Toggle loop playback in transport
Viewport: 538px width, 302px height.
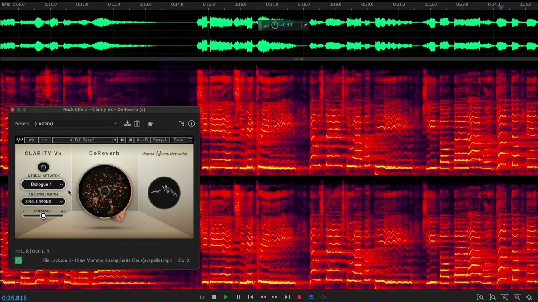[x=311, y=297]
